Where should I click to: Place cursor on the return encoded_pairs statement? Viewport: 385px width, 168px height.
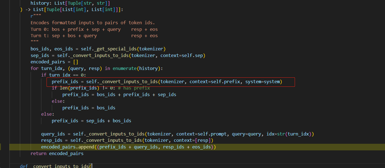[57, 153]
